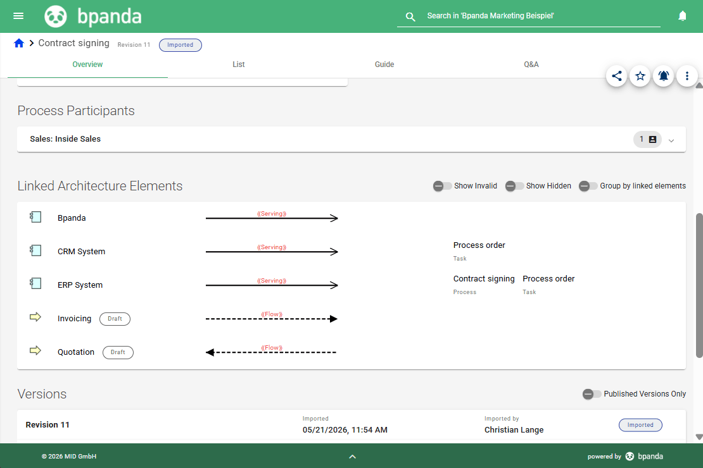Viewport: 703px width, 468px height.
Task: Click Imported badge on Revision 11 row
Action: (x=640, y=425)
